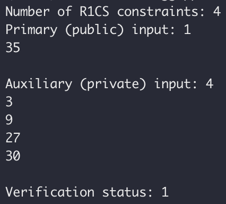Image resolution: width=226 pixels, height=204 pixels.
Task: Click the 'Primary (public) input: 1' line
Action: [98, 30]
